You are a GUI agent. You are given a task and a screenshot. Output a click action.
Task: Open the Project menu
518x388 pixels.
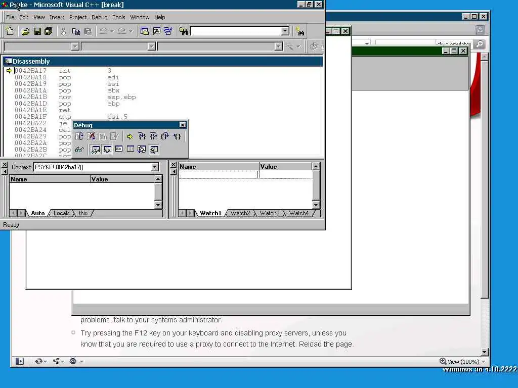77,17
